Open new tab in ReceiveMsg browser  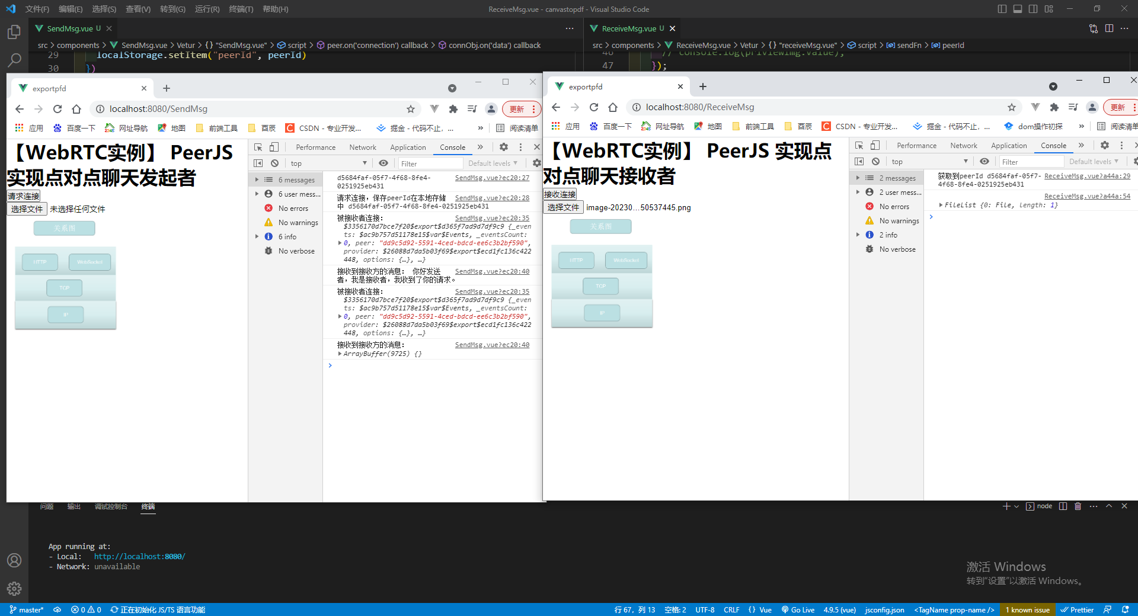(x=703, y=86)
